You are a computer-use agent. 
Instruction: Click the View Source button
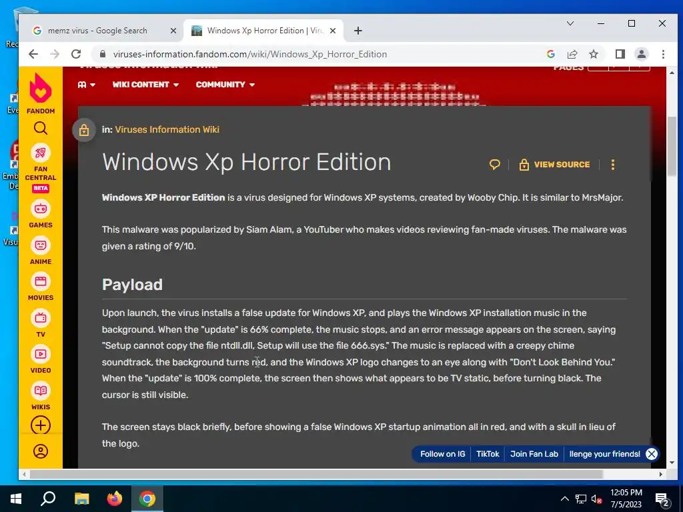click(x=554, y=165)
